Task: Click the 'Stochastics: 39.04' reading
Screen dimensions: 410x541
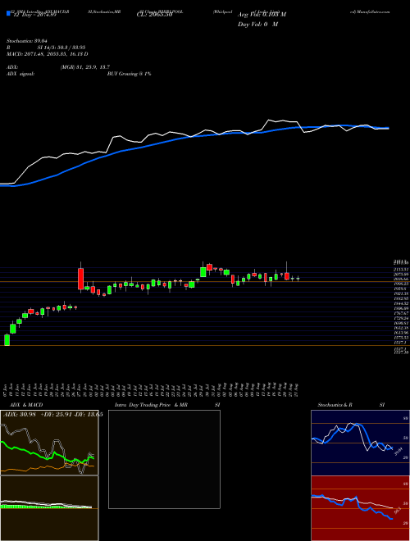Action: pos(27,41)
